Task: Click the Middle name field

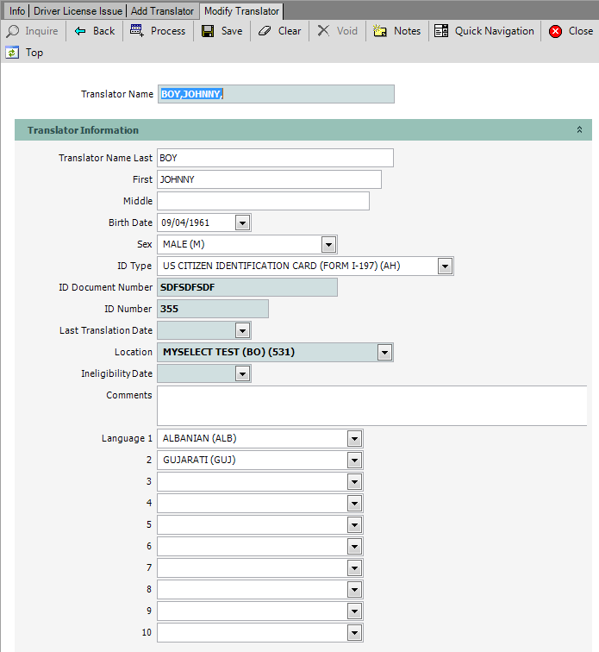Action: click(263, 201)
